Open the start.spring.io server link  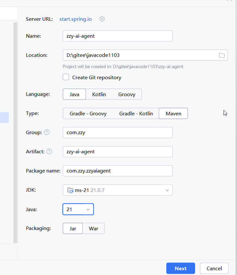[75, 19]
